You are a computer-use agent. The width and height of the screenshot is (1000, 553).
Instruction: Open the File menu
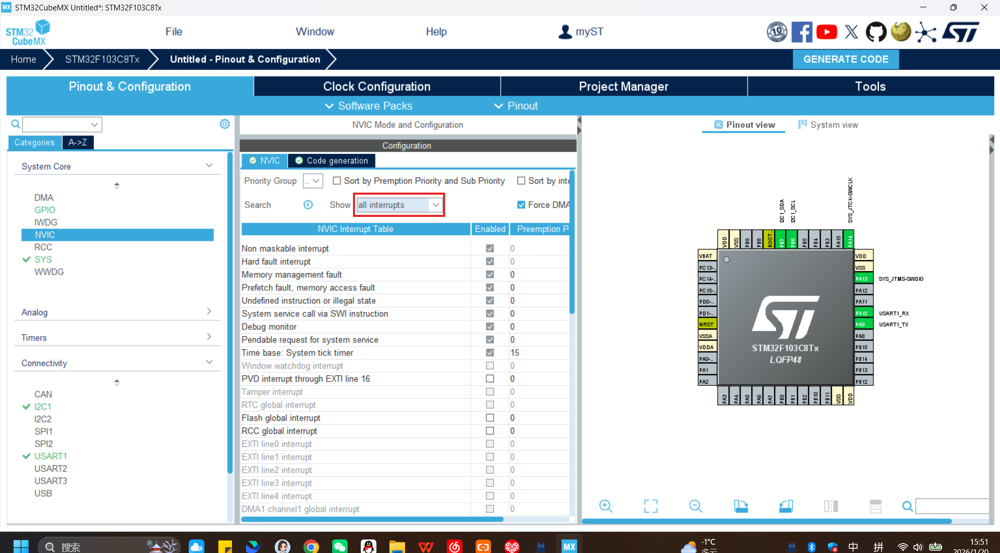pos(174,32)
